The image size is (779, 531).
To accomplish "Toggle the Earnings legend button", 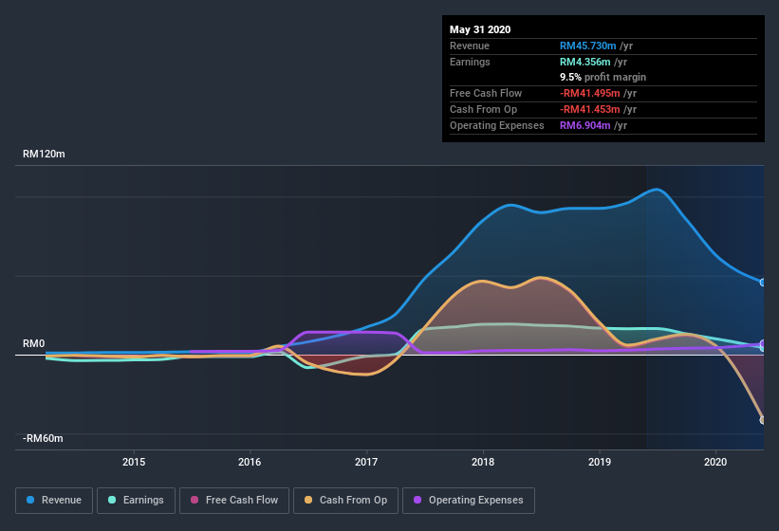I will click(x=136, y=501).
